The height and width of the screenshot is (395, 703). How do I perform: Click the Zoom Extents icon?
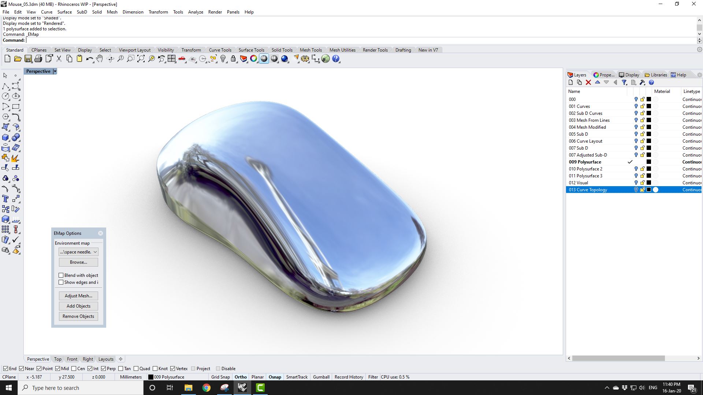pos(141,59)
